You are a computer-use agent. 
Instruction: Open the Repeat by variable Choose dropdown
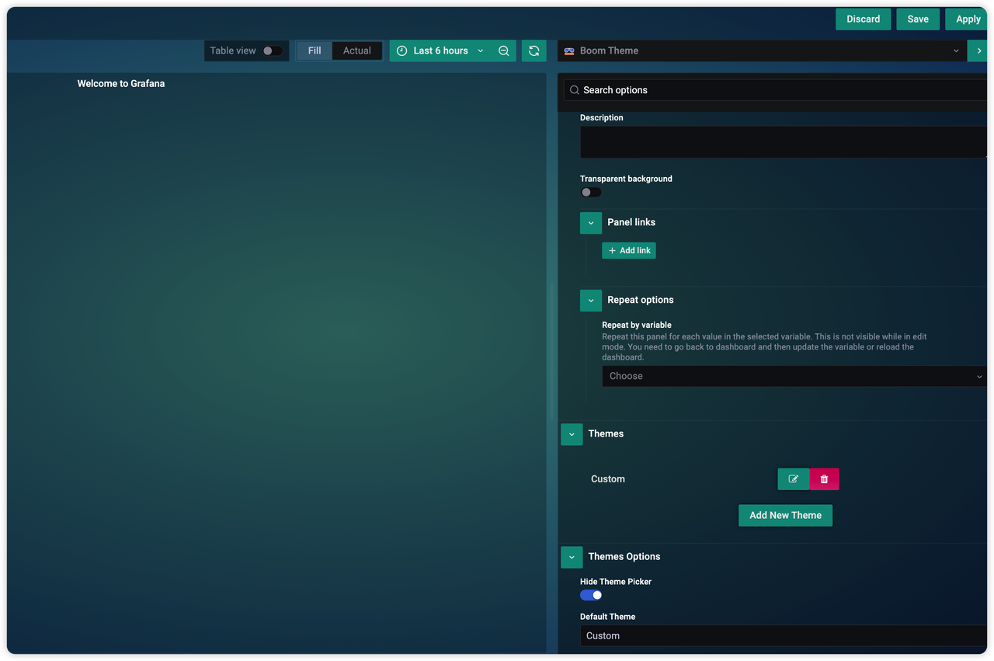[x=794, y=376]
